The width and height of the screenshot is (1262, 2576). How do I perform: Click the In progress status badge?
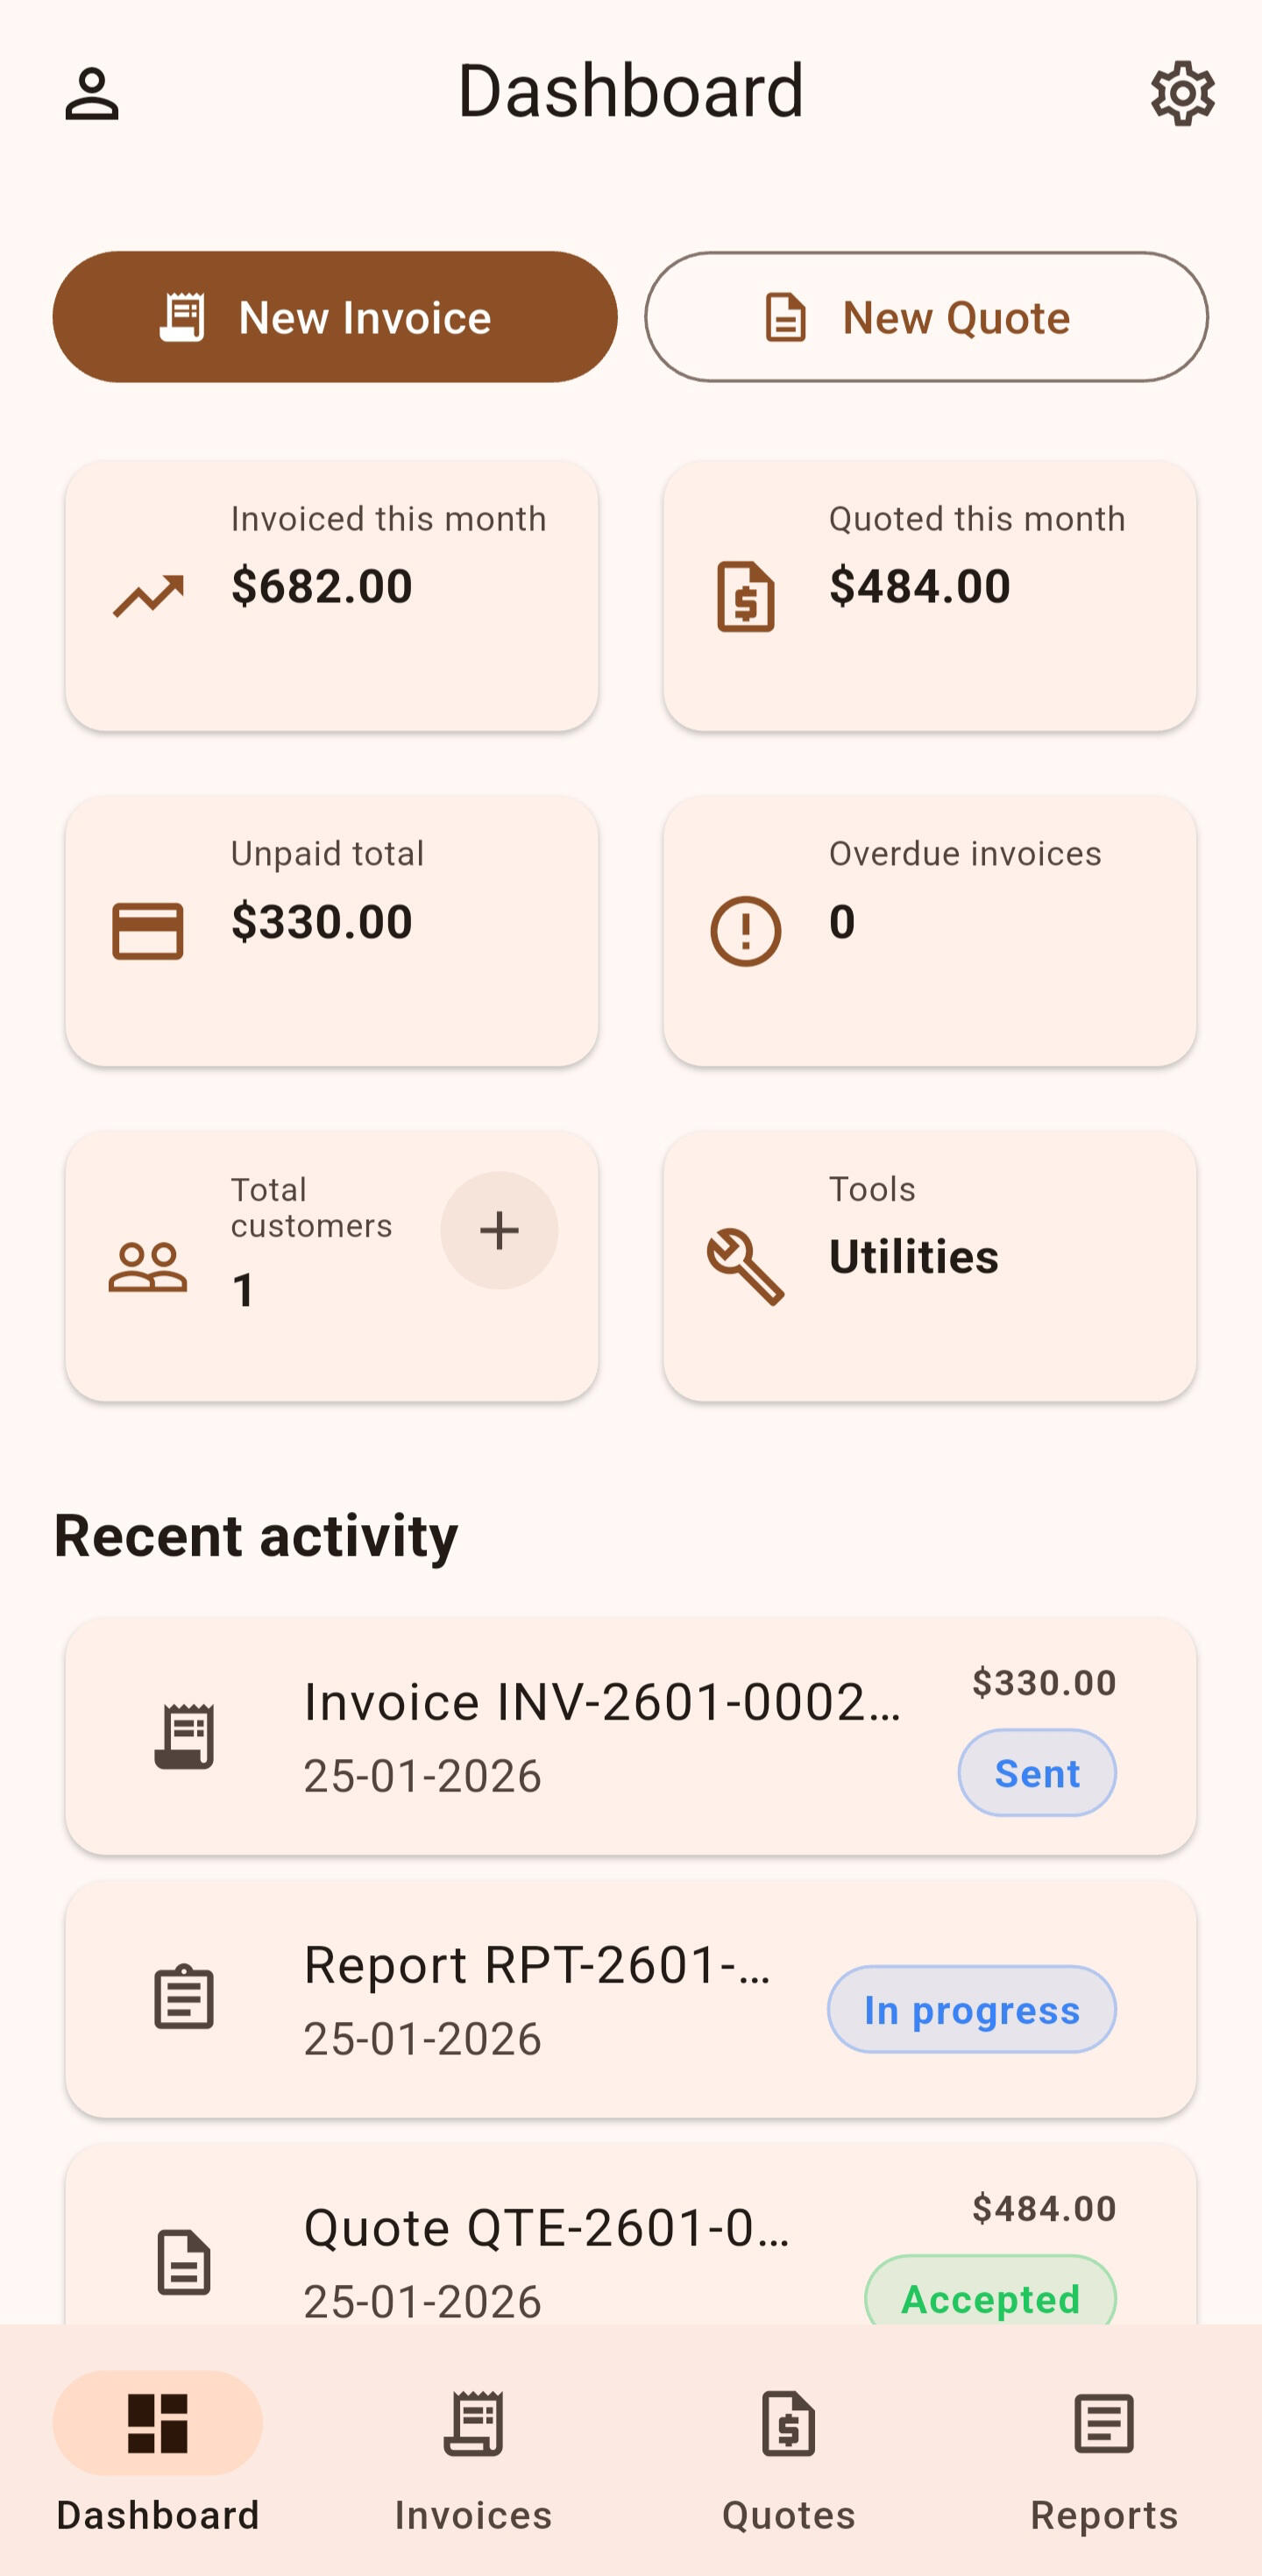[971, 2009]
